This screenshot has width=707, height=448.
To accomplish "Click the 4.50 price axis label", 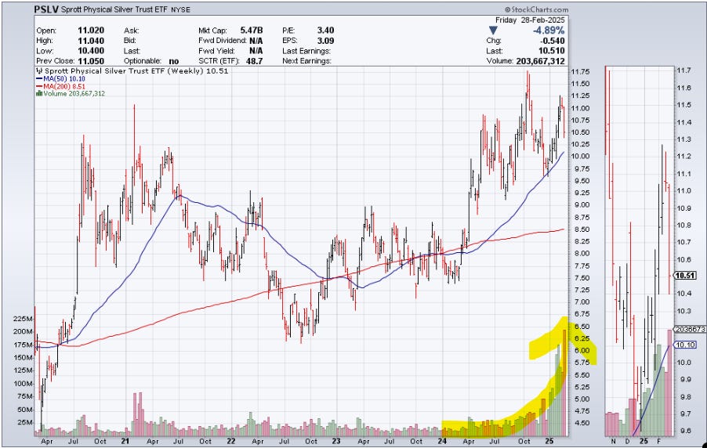I will coord(580,423).
